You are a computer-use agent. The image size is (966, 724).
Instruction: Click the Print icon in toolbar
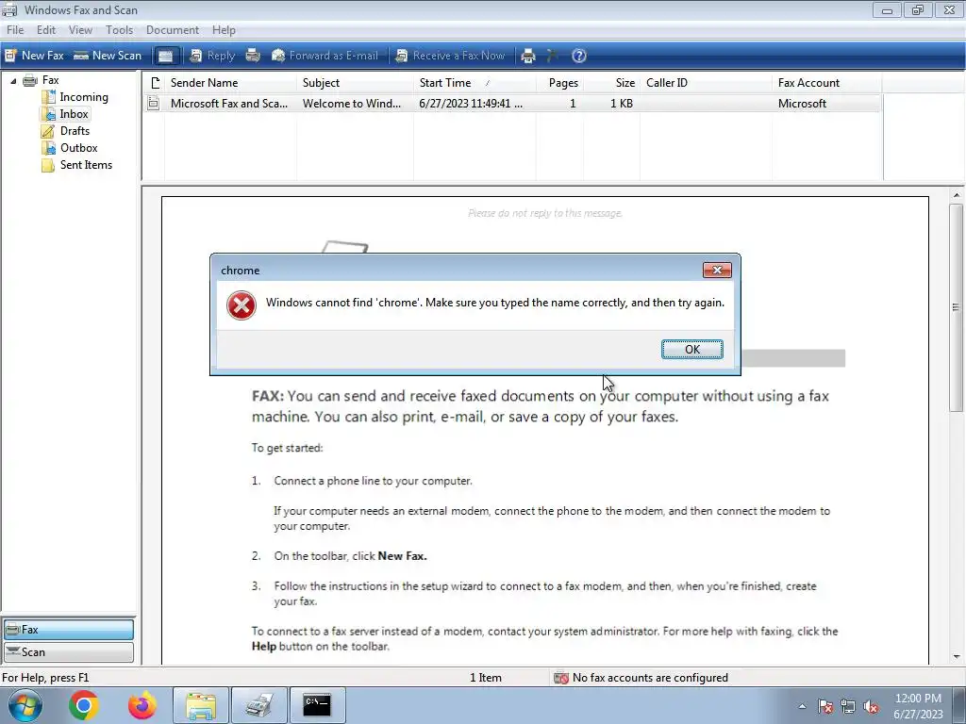(x=528, y=56)
